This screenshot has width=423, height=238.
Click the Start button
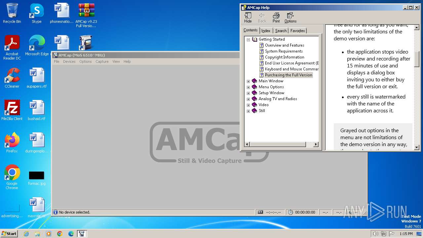tap(9, 233)
